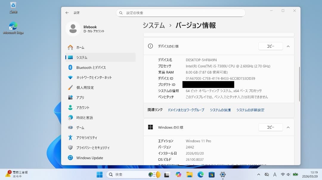Expand hidden icons in the system tray
This screenshot has height=180, width=322.
(x=258, y=175)
